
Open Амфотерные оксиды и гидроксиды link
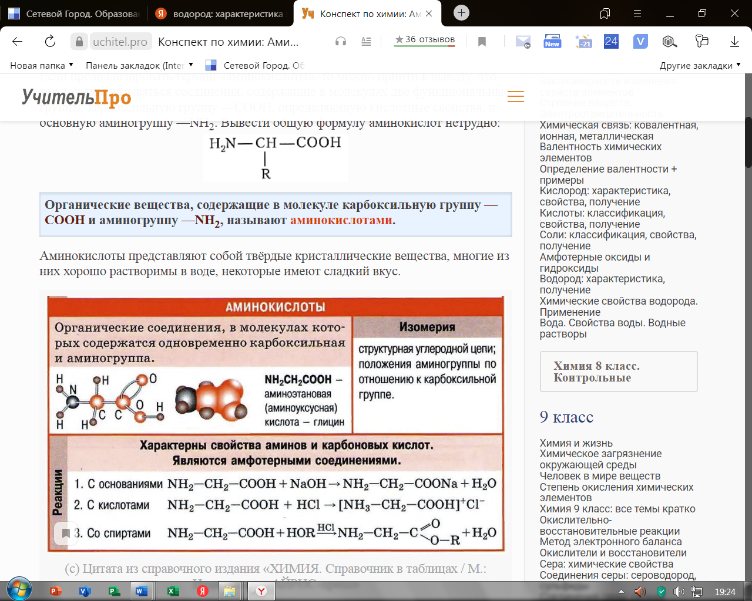click(595, 262)
